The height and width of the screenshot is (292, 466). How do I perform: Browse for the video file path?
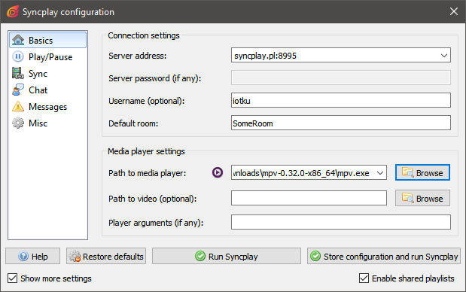422,198
